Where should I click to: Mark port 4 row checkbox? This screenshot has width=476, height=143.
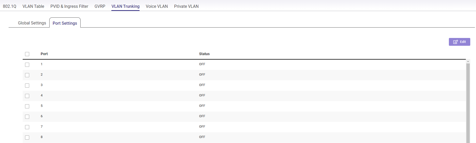point(27,96)
